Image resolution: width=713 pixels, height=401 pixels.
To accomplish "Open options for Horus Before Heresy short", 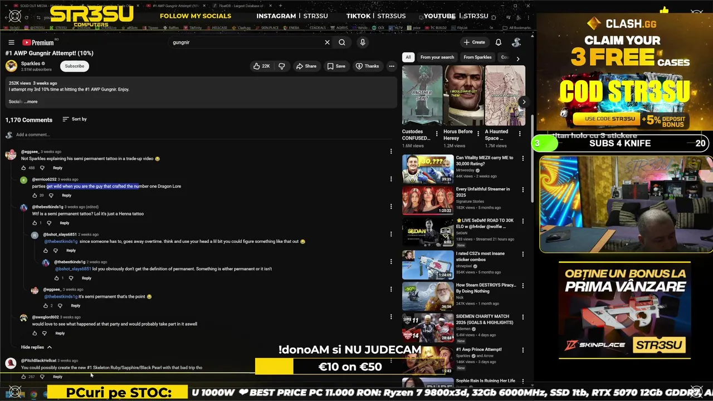I will (x=478, y=134).
